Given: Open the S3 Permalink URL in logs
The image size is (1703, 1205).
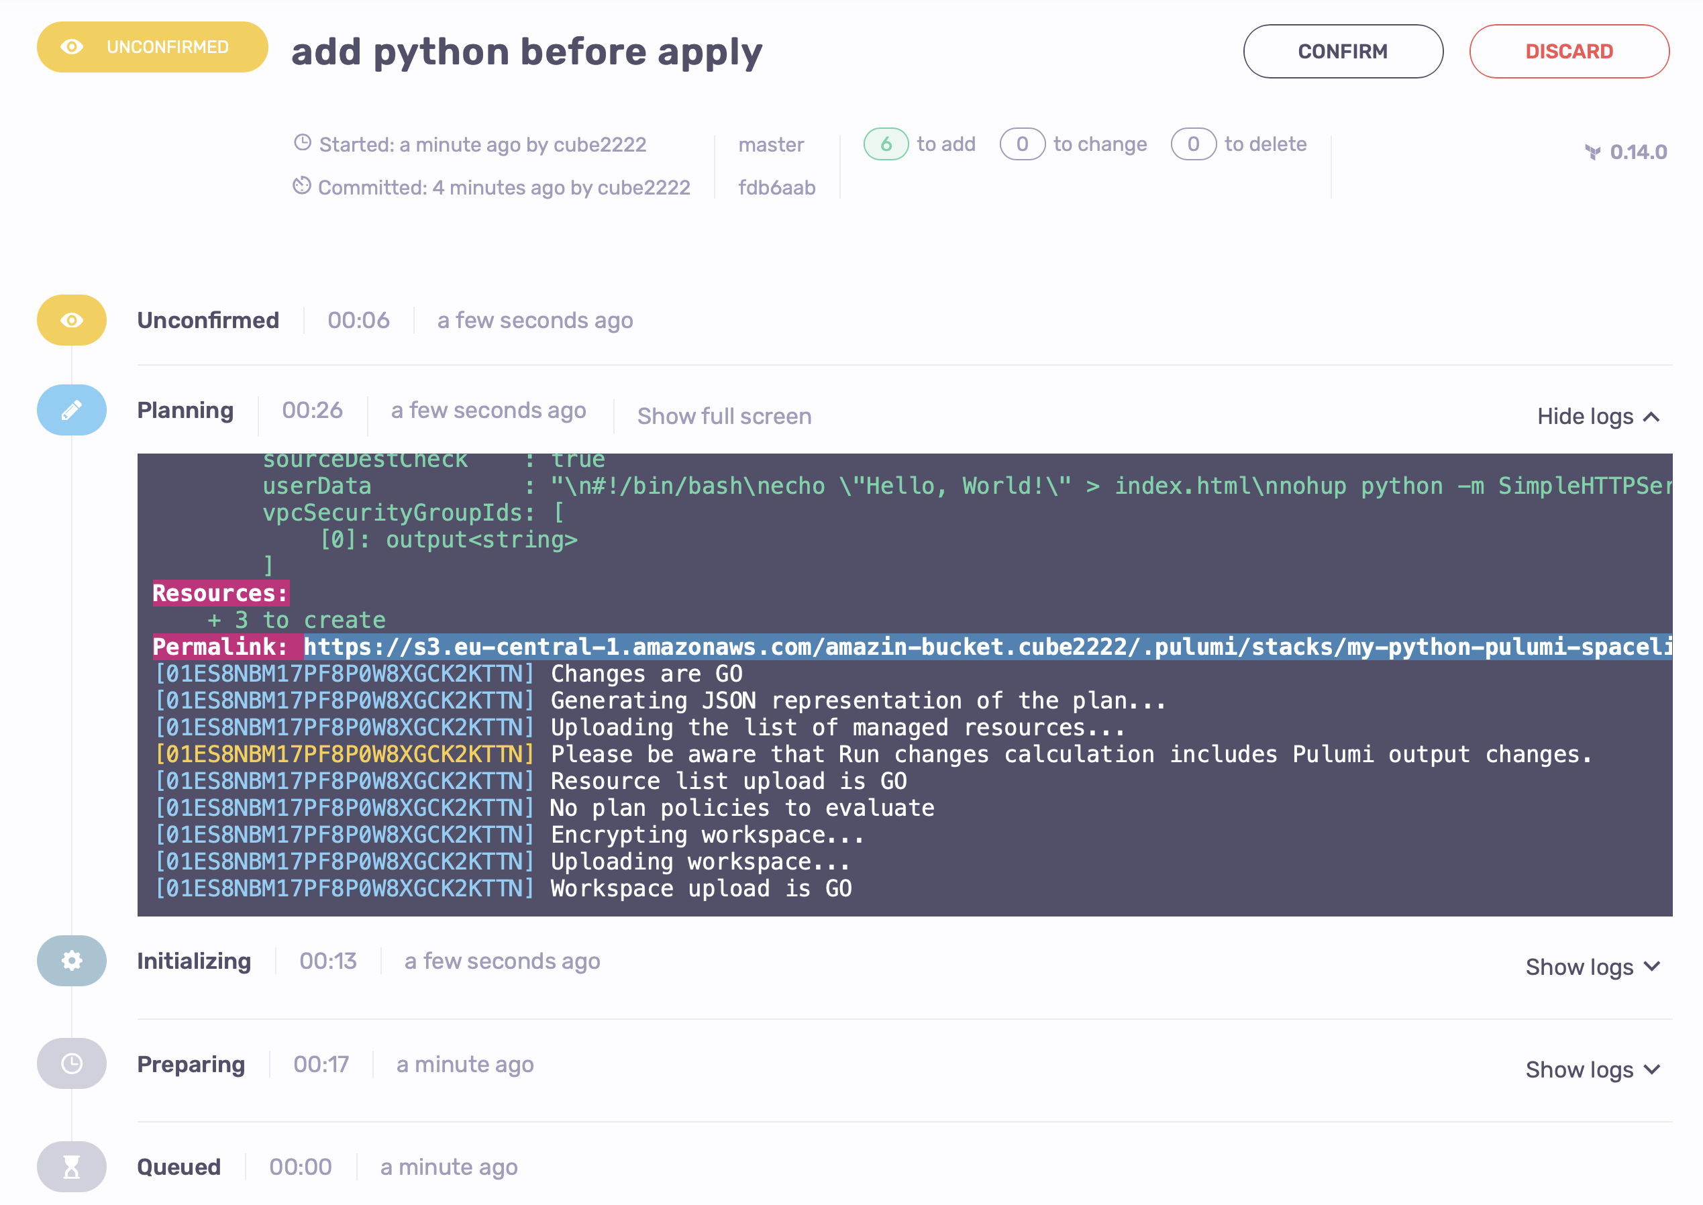Looking at the screenshot, I should tap(987, 647).
